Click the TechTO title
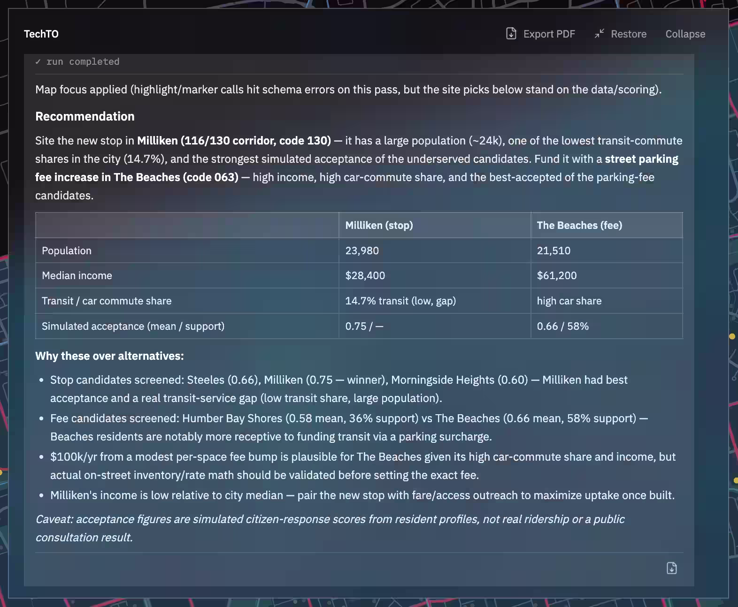 click(x=41, y=34)
